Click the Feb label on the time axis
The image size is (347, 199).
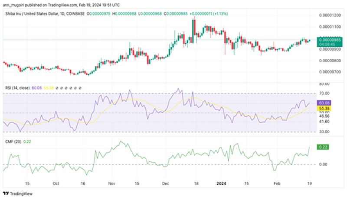278,183
